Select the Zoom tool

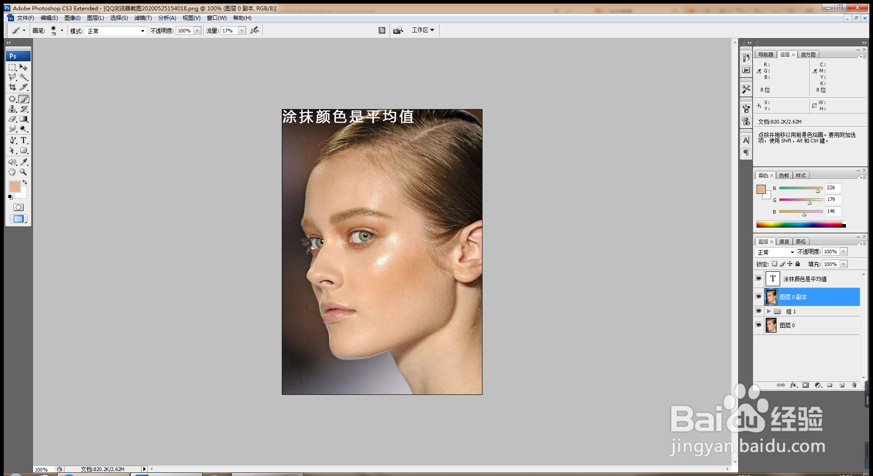pyautogui.click(x=24, y=172)
